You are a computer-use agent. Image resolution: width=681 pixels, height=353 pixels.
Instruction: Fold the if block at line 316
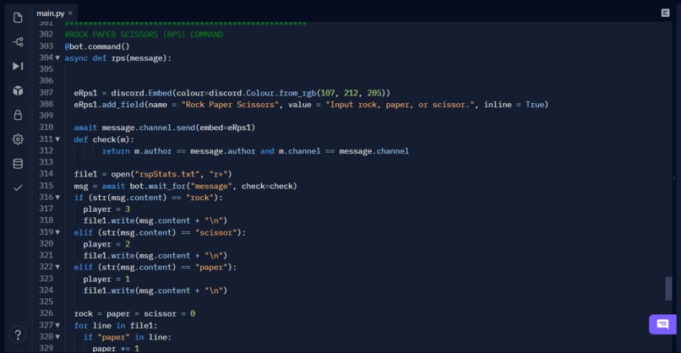click(x=57, y=197)
